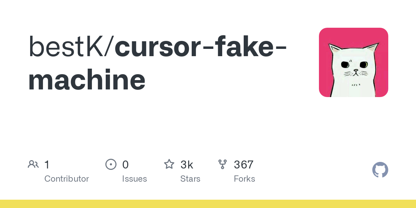416x208 pixels.
Task: Select the Stars label
Action: 190,179
